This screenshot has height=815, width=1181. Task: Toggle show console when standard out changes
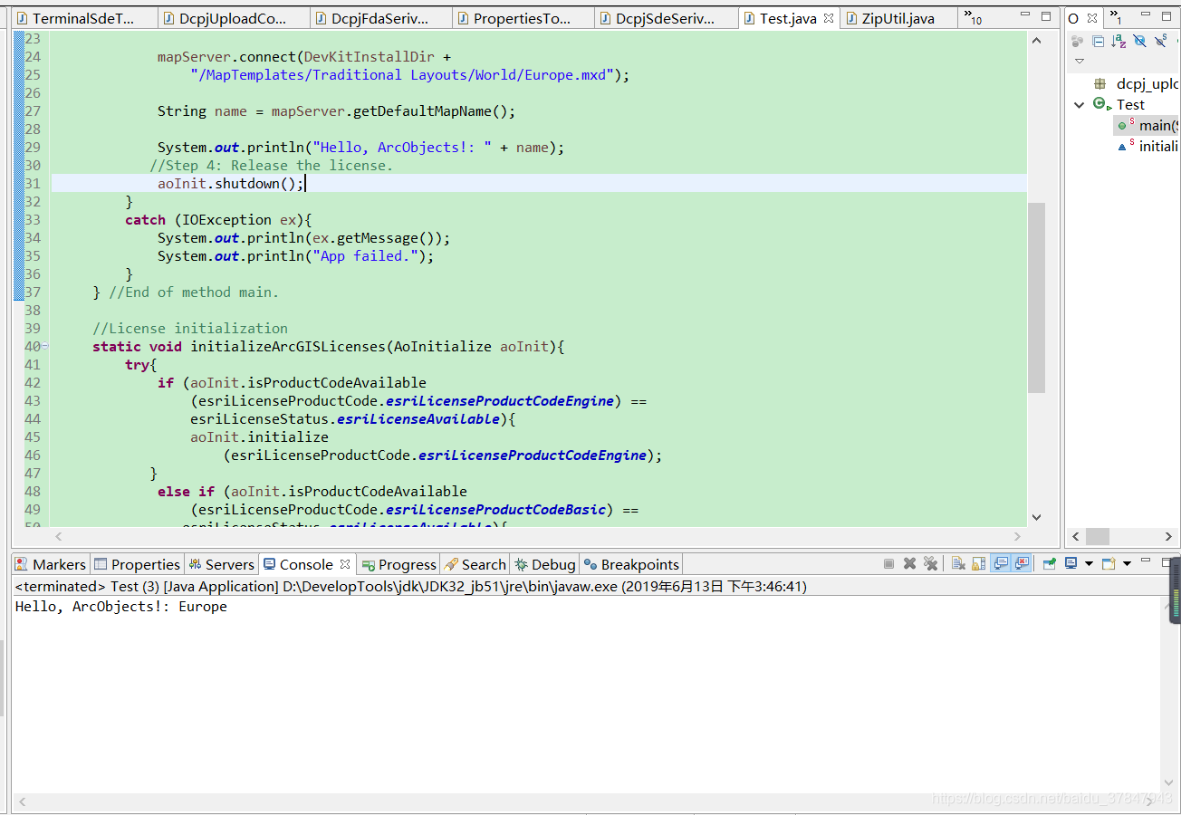point(1001,563)
